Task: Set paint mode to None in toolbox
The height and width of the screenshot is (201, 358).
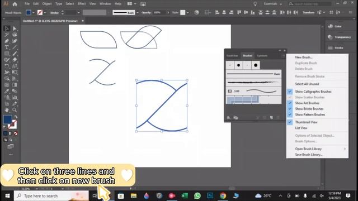Action: 16,133
